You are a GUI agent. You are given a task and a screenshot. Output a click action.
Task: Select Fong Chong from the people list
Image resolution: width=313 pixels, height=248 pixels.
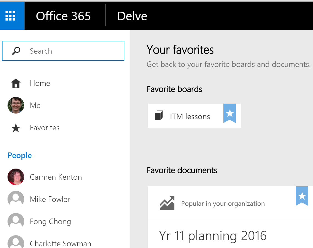coord(50,221)
